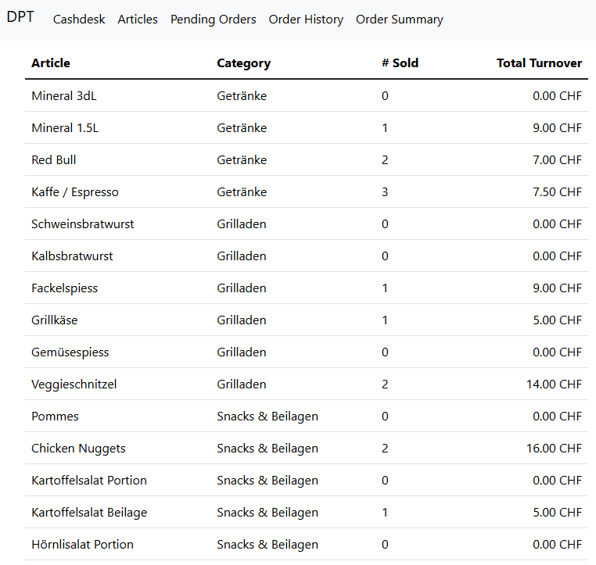The height and width of the screenshot is (565, 596).
Task: Click the DPT brand logo link
Action: [20, 17]
